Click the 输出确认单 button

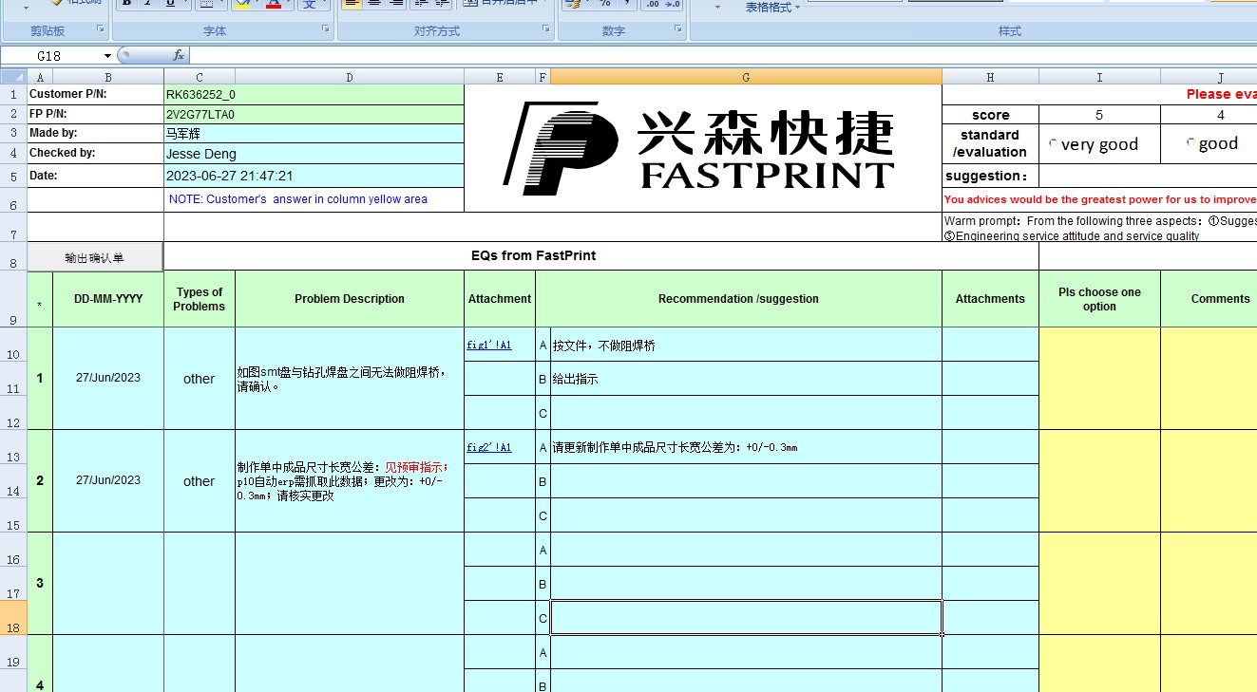pyautogui.click(x=95, y=256)
